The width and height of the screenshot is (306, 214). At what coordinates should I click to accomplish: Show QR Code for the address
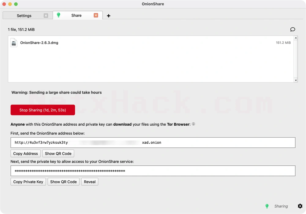[x=58, y=153]
